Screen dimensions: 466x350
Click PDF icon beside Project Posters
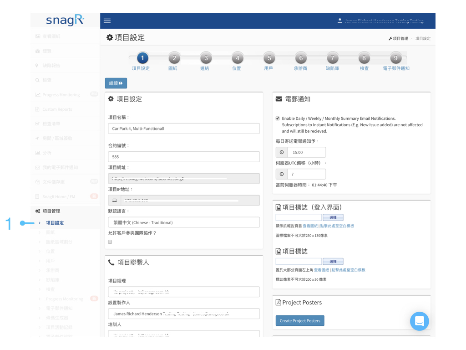coord(278,303)
